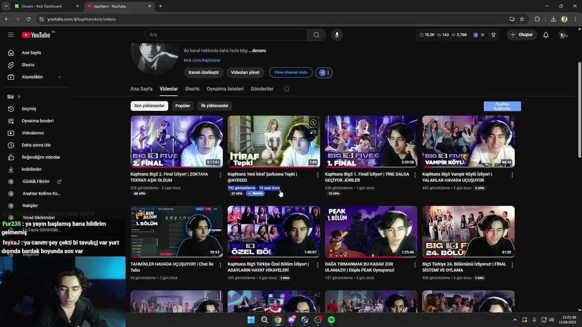Open options for TAHMİNLER HAVADA UÇUŞUYOR video
582x327 pixels.
tap(221, 265)
